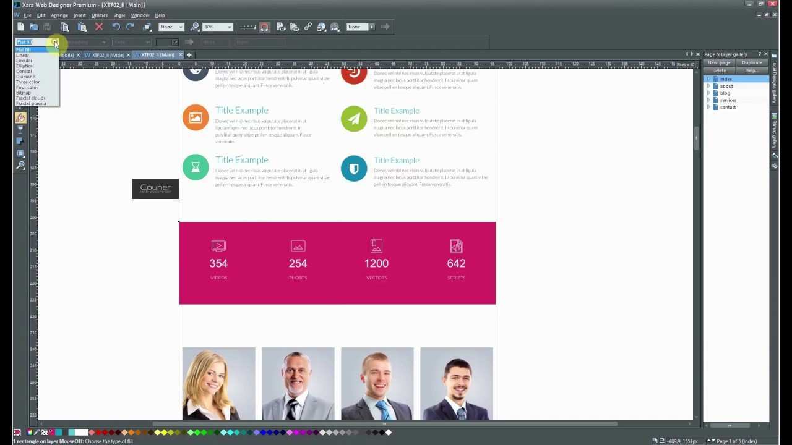This screenshot has width=792, height=445.
Task: Select the Shadow tool
Action: pos(20,142)
